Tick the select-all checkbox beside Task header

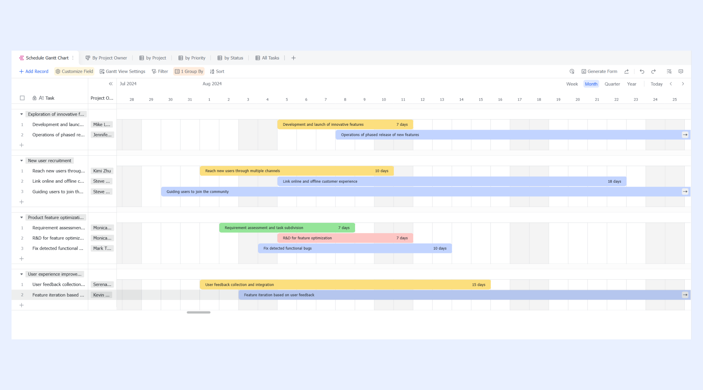(22, 98)
